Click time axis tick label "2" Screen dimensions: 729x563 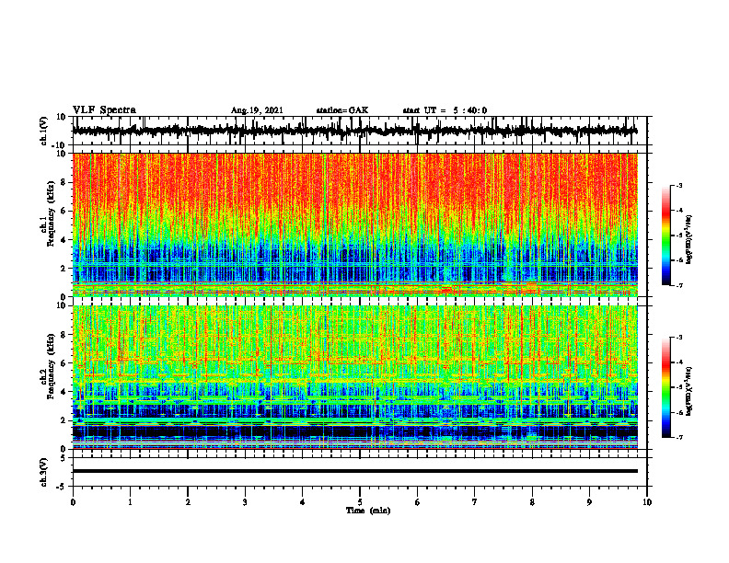188,502
